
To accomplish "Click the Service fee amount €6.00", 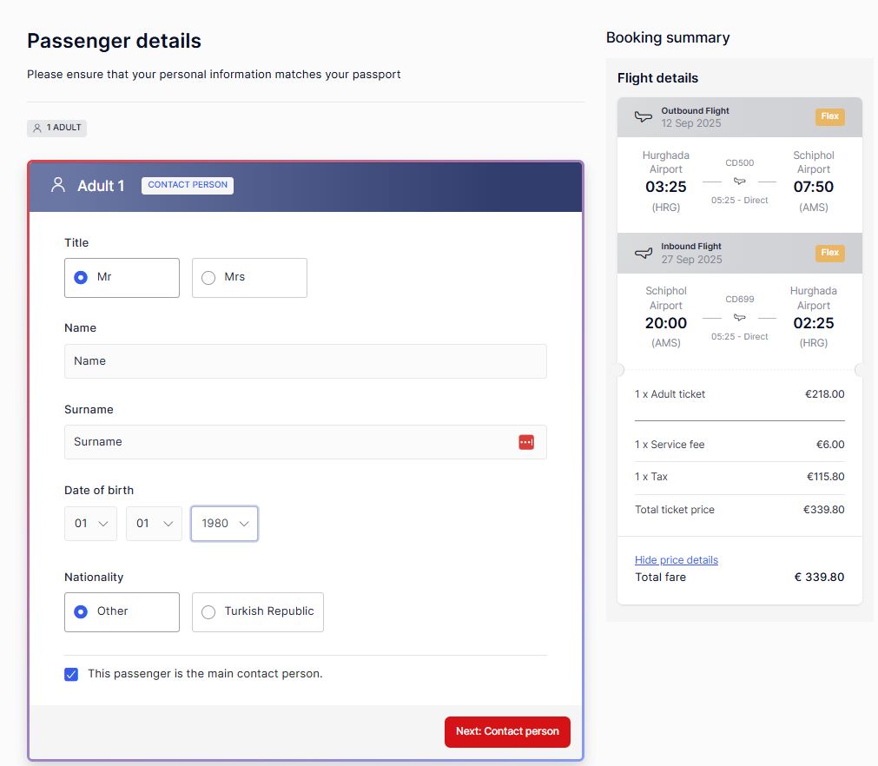I will coord(830,445).
